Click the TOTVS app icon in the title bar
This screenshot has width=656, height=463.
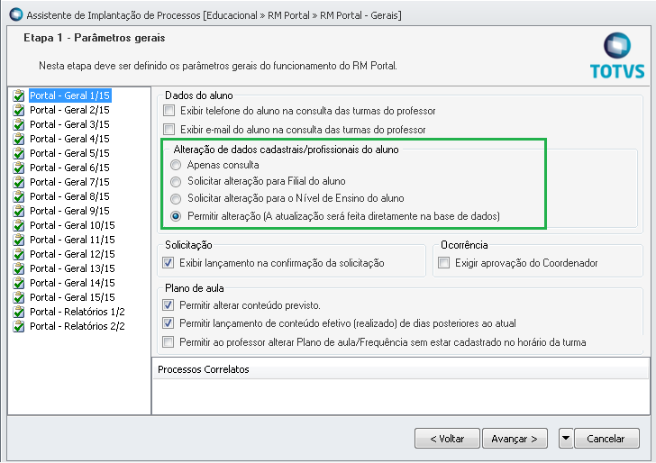coord(16,14)
